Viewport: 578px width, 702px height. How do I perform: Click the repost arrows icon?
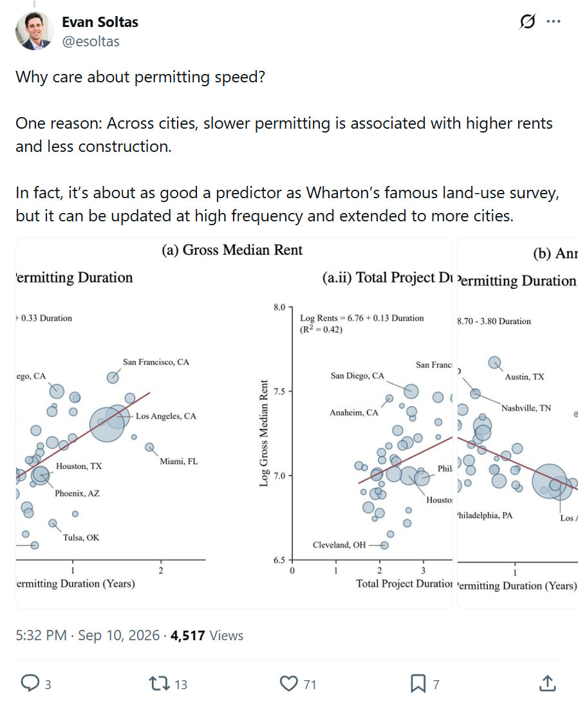tap(159, 683)
